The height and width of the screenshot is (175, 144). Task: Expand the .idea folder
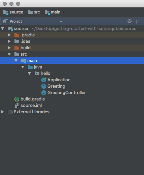tap(9, 41)
